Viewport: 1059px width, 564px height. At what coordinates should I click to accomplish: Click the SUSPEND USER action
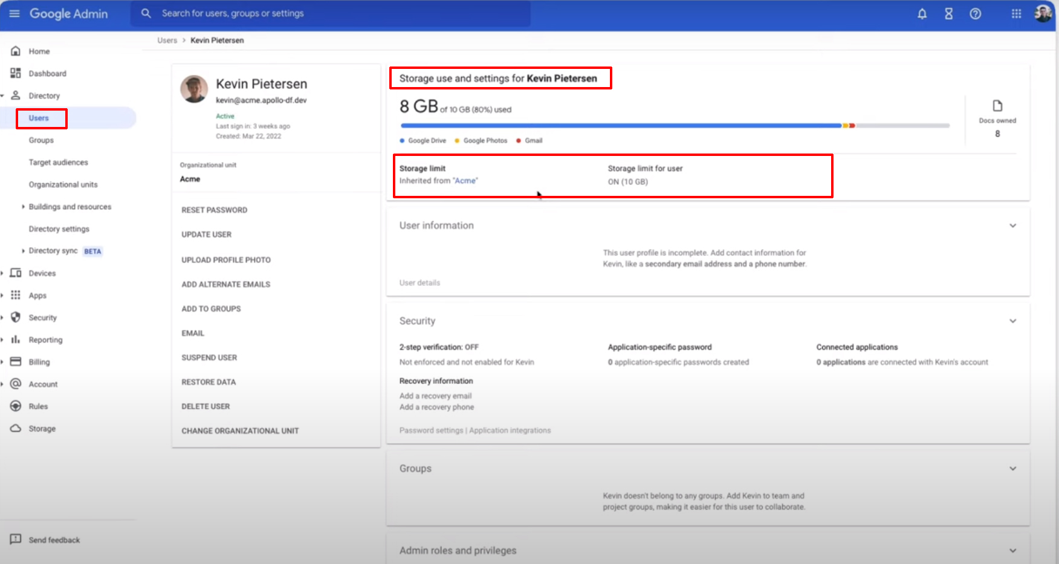click(209, 357)
